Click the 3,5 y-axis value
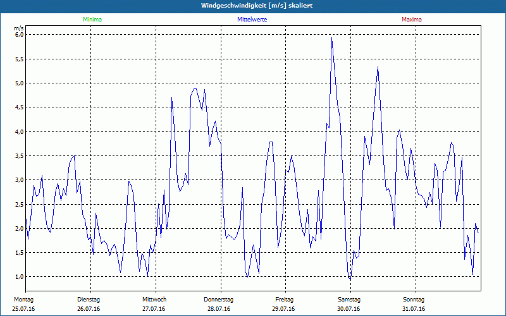 click(20, 155)
